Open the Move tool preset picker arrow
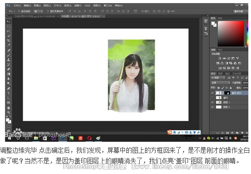 tap(15, 11)
